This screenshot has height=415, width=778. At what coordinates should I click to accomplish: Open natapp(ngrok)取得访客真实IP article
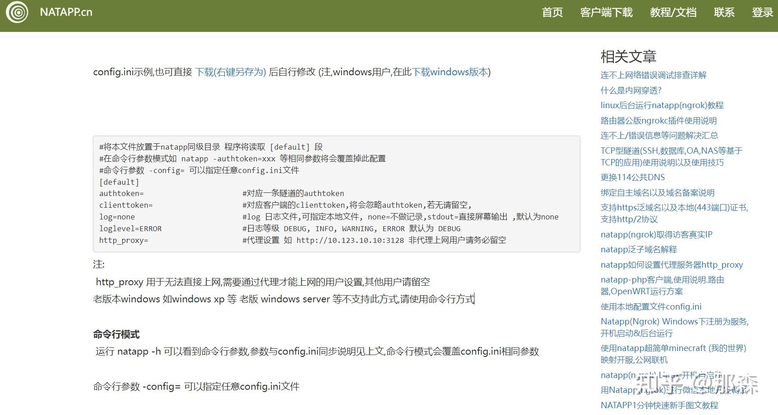point(656,235)
